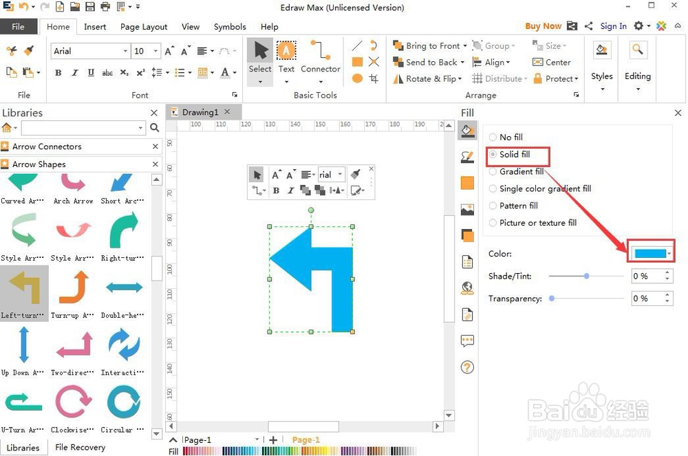Open the fill Color swatch picker
This screenshot has width=688, height=456.
click(x=651, y=253)
